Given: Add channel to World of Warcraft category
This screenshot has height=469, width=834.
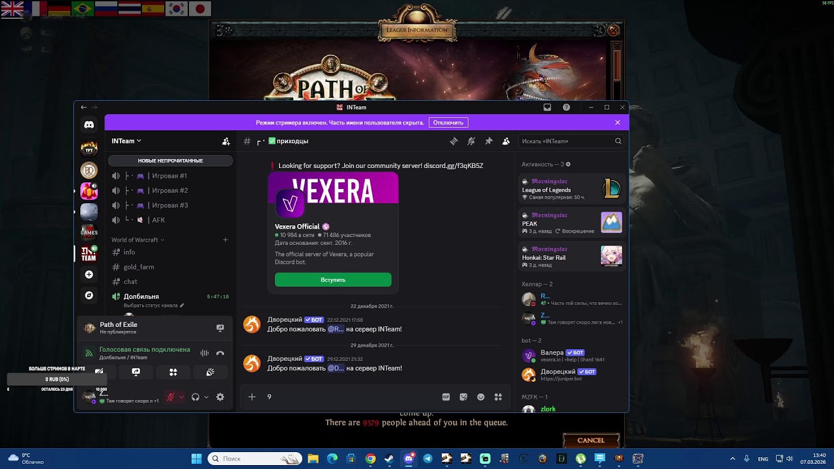Looking at the screenshot, I should click(x=225, y=240).
